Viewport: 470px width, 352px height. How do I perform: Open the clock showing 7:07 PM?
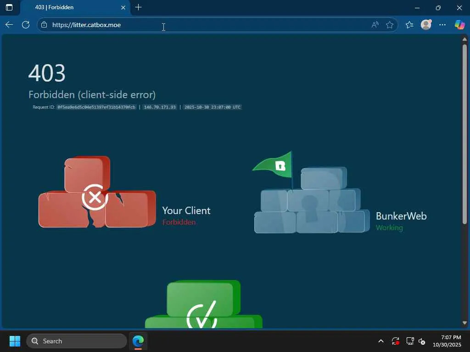(447, 341)
